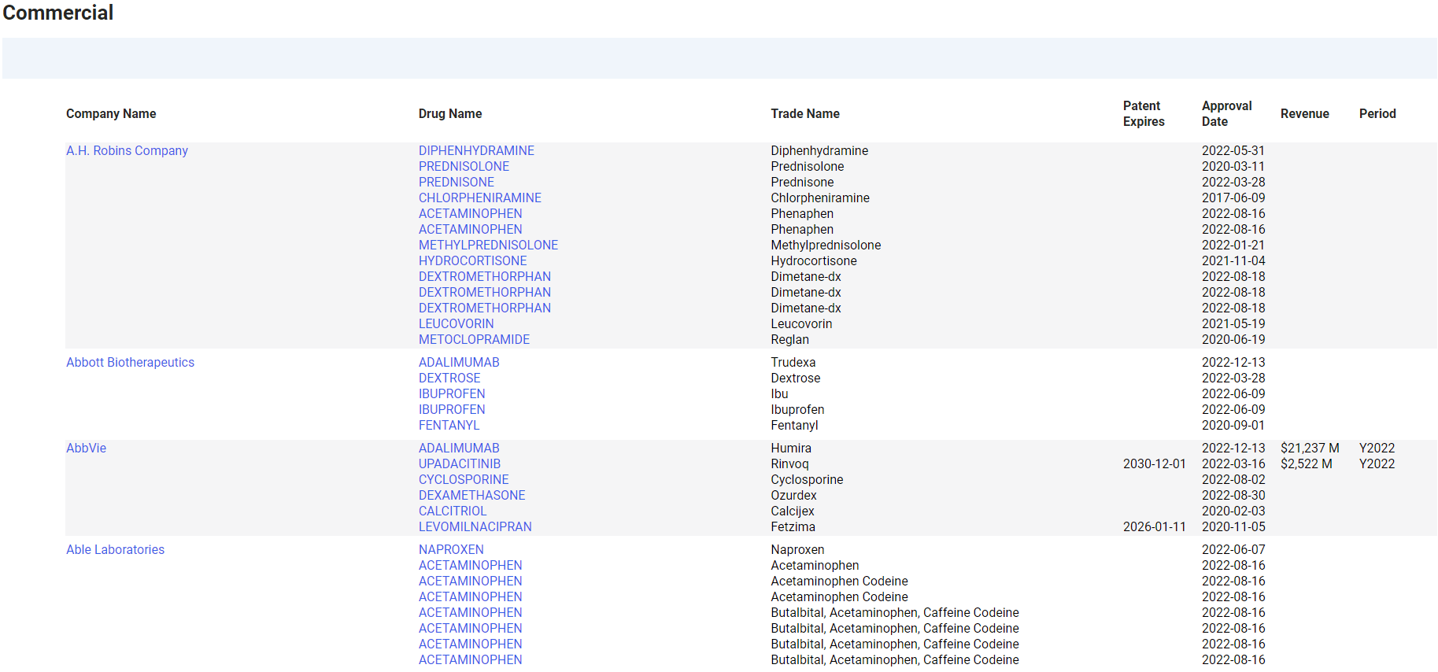
Task: Click the Approval Date column header
Action: click(1226, 113)
